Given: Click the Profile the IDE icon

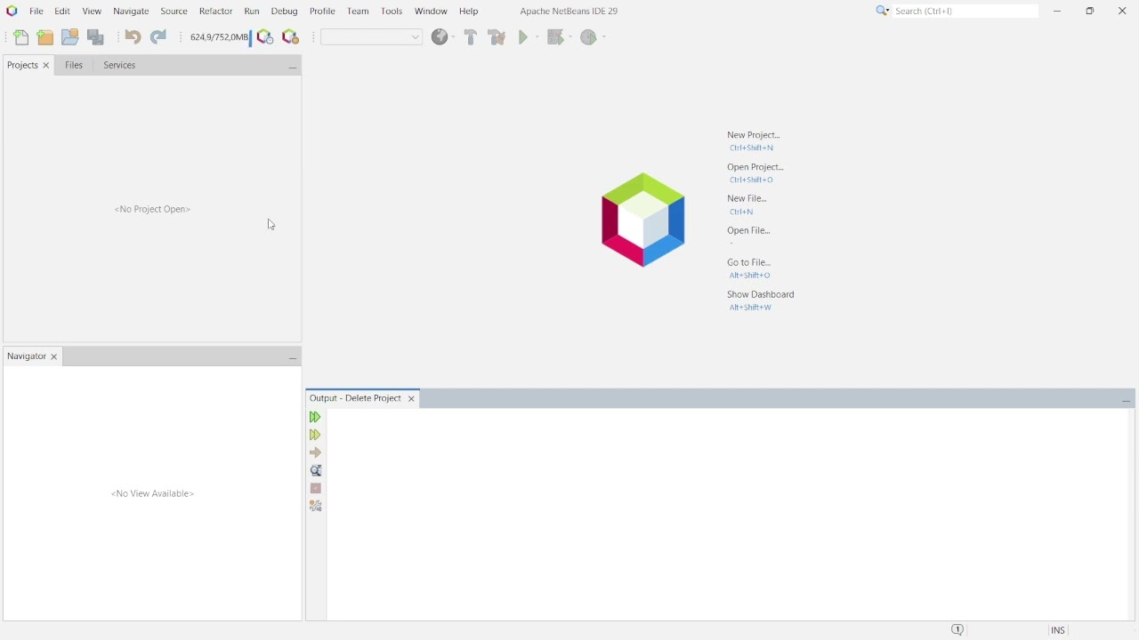Looking at the screenshot, I should 265,37.
